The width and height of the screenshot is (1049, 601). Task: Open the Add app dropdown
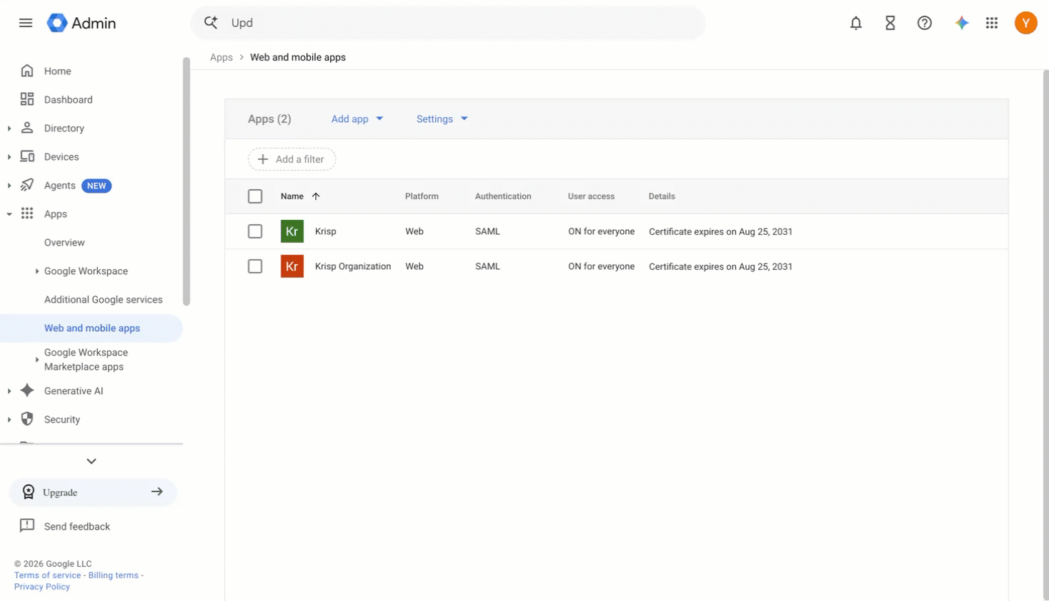357,119
